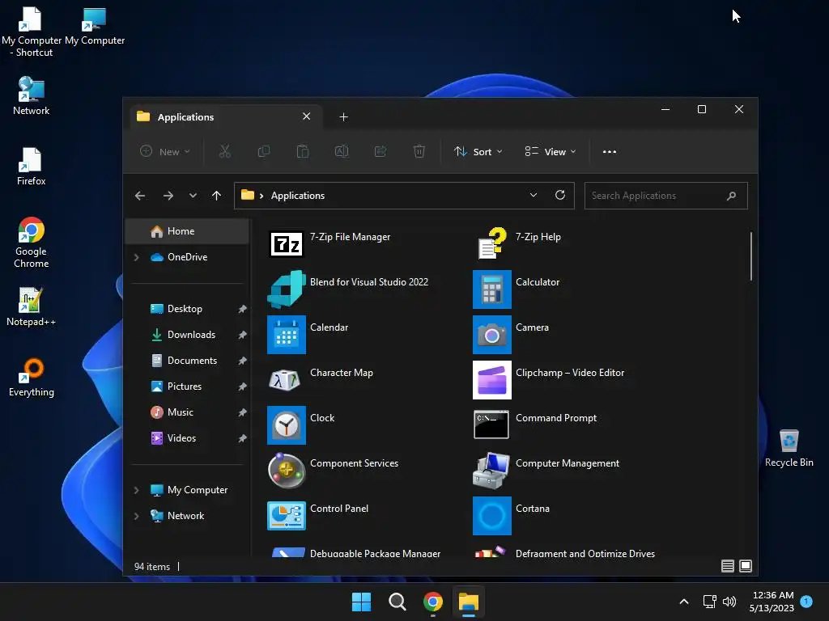Go up one folder level
This screenshot has width=829, height=621.
click(x=216, y=196)
